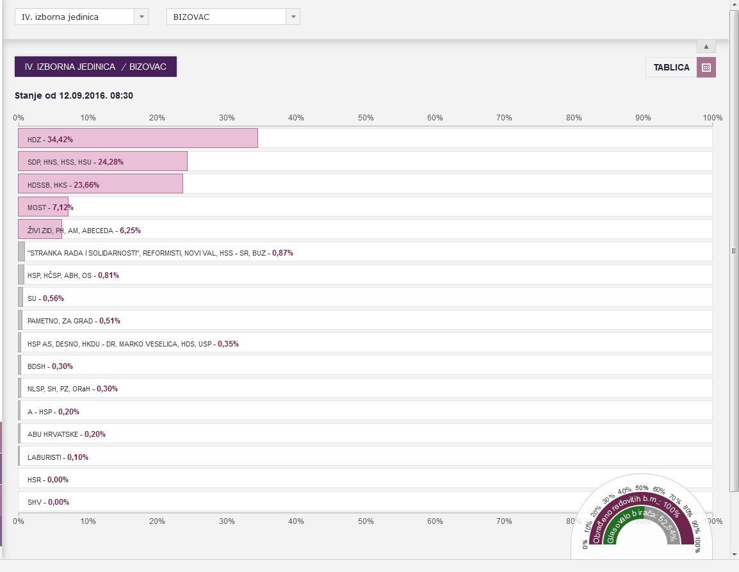Viewport: 739px width, 572px height.
Task: Click the scroll up arrow of scrollbar
Action: (x=734, y=5)
